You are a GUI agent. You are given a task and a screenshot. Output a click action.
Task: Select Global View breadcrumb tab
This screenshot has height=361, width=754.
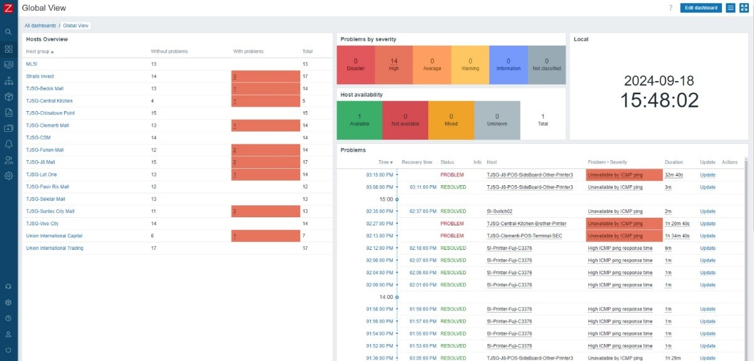click(x=76, y=26)
